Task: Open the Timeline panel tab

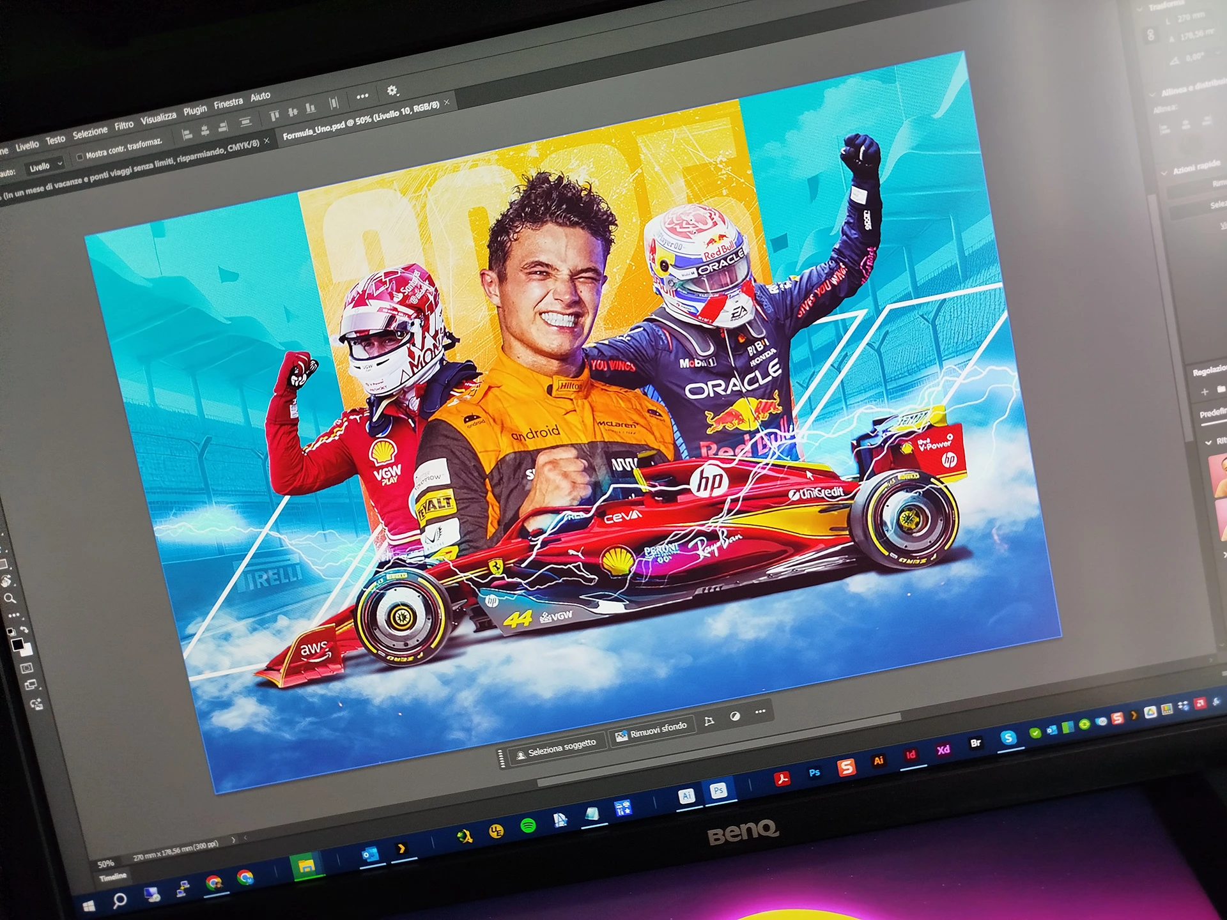Action: coord(113,877)
